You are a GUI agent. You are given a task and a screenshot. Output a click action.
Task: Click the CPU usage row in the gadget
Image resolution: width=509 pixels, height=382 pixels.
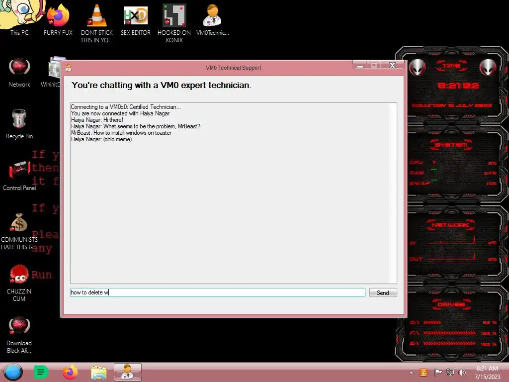(453, 163)
